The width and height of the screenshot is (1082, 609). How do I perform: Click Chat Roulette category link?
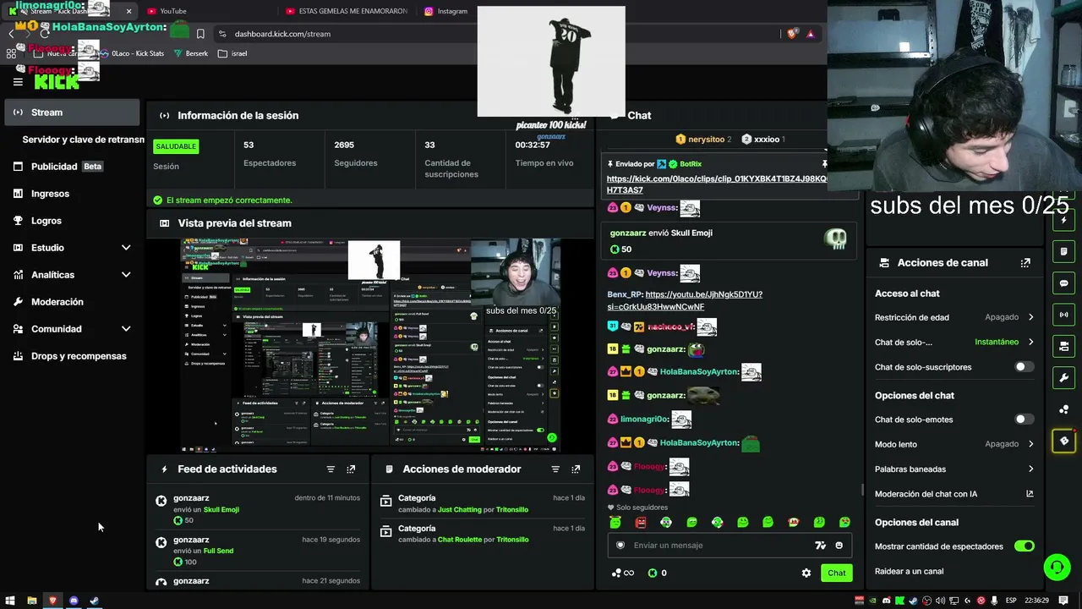pyautogui.click(x=460, y=540)
